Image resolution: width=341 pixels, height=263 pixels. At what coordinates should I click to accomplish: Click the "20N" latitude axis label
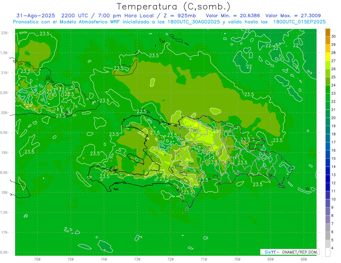(5, 113)
